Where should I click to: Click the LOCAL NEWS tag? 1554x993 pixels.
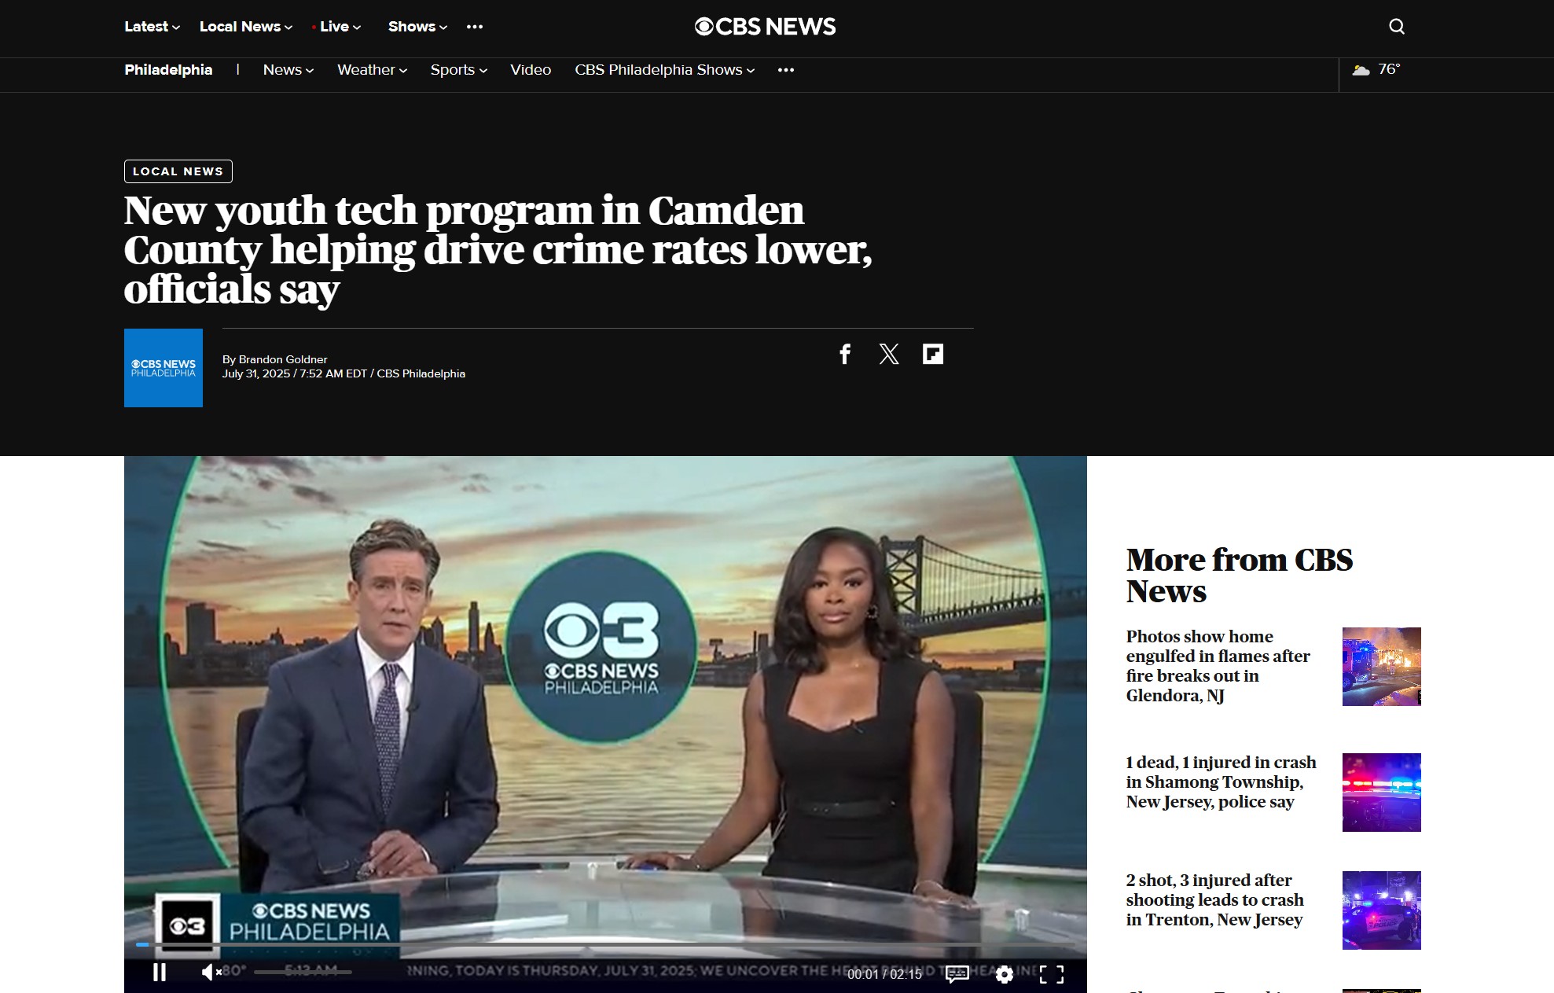178,171
